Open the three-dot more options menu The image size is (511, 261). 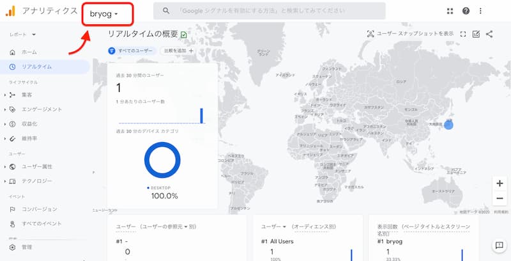point(480,11)
